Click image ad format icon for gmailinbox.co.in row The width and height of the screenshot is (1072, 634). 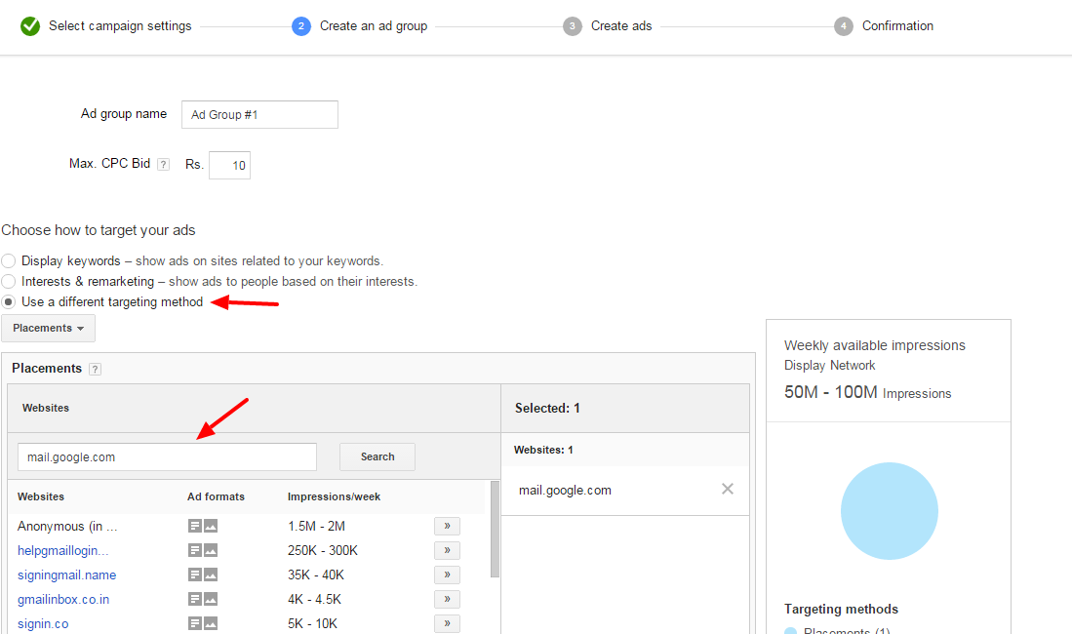pyautogui.click(x=211, y=599)
